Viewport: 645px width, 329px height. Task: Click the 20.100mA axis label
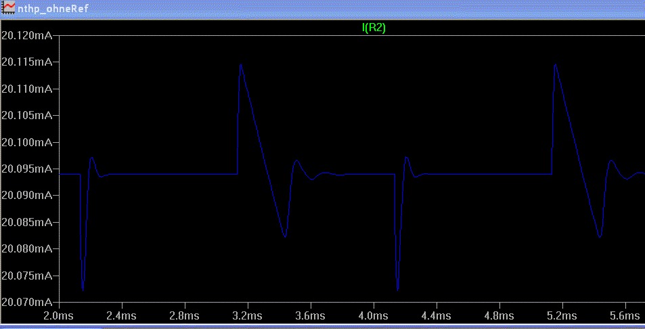(27, 142)
